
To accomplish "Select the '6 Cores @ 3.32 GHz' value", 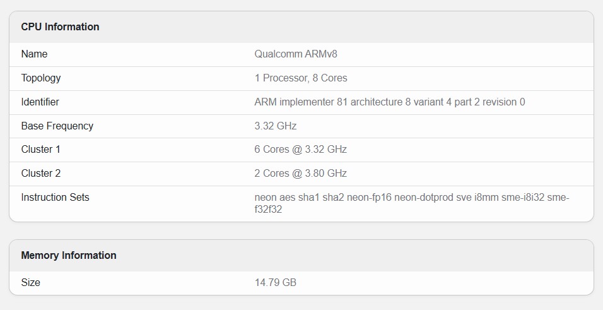I will point(301,150).
